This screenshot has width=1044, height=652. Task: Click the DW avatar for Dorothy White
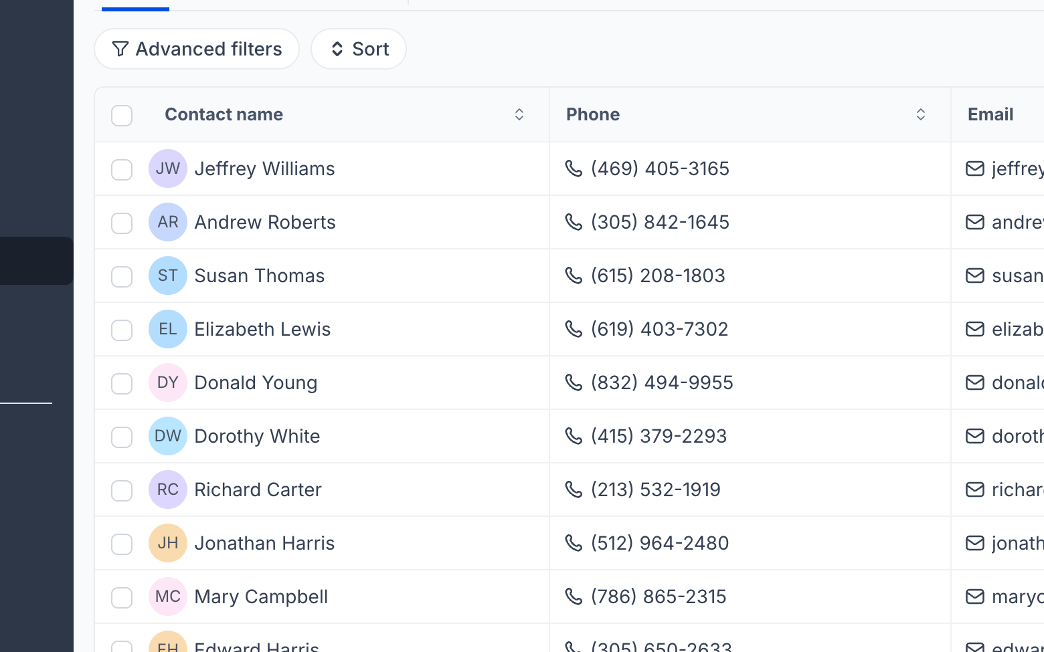168,436
